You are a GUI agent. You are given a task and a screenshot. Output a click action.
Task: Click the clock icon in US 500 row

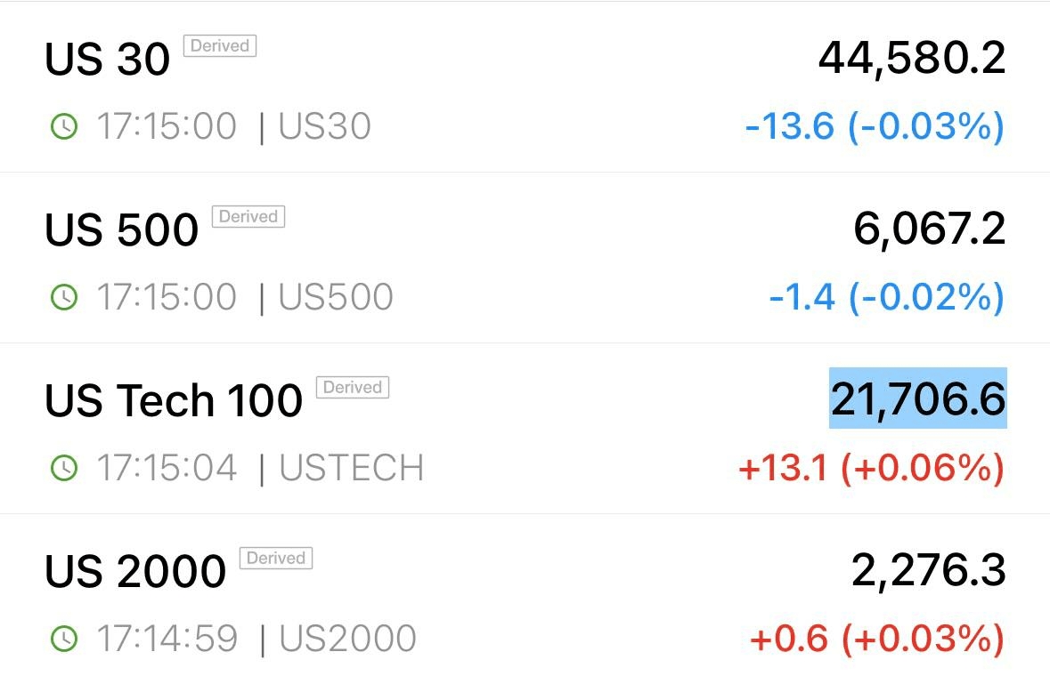click(x=64, y=297)
